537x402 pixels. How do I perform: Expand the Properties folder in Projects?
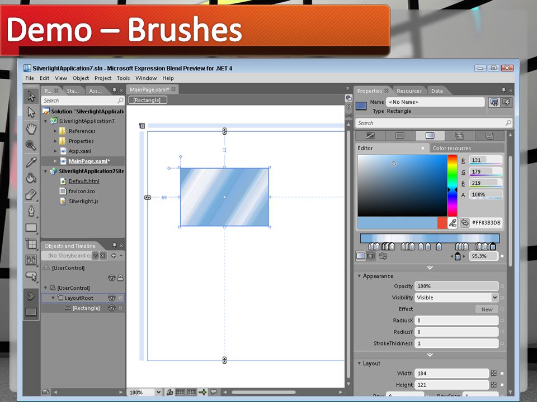(x=55, y=141)
